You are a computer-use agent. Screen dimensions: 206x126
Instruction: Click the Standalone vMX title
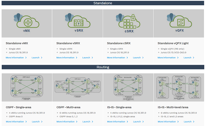click(x=17, y=43)
